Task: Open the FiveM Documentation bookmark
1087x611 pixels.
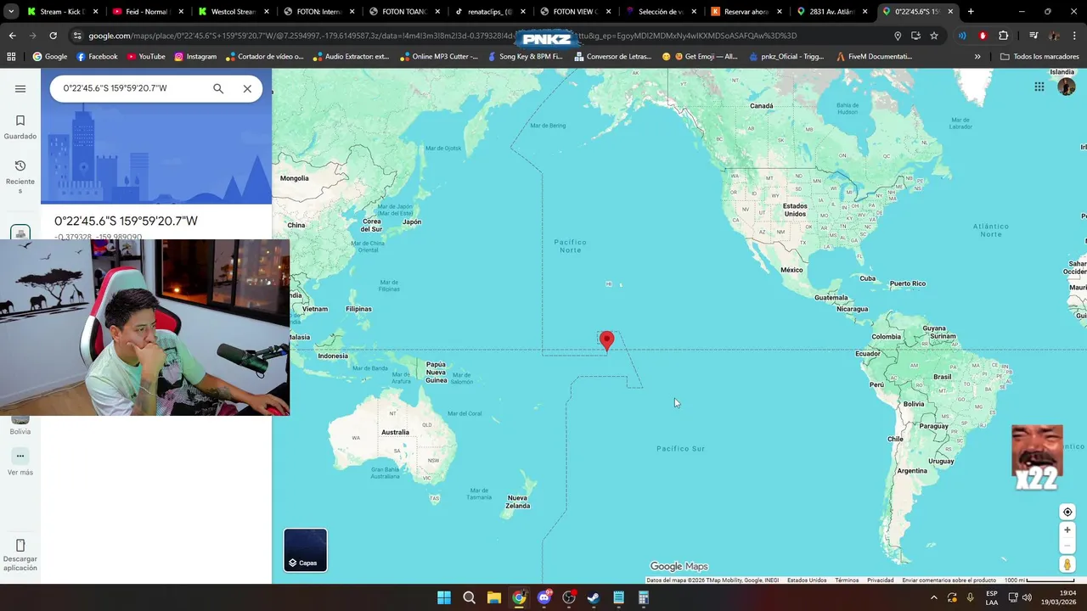Action: tap(875, 57)
